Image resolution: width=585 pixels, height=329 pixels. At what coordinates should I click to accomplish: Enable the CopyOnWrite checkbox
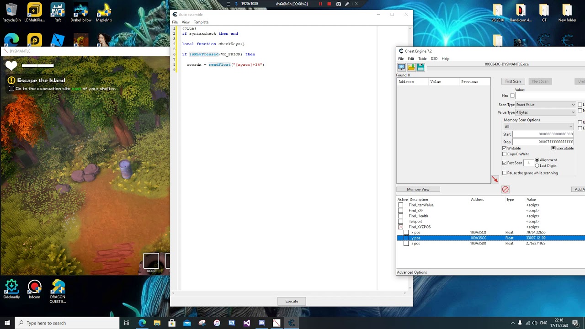pyautogui.click(x=505, y=154)
